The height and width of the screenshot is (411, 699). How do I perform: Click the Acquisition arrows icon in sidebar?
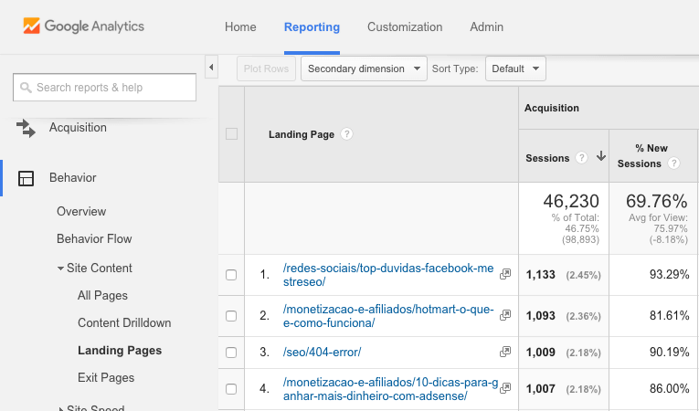[x=26, y=128]
